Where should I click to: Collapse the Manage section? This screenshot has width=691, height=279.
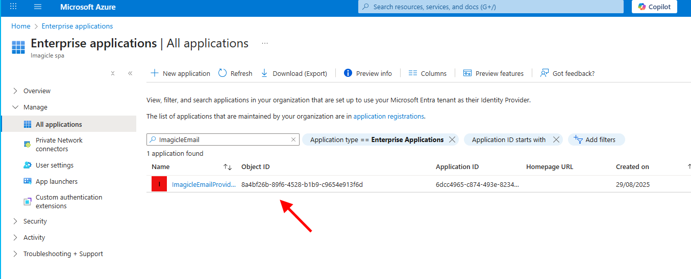point(15,107)
